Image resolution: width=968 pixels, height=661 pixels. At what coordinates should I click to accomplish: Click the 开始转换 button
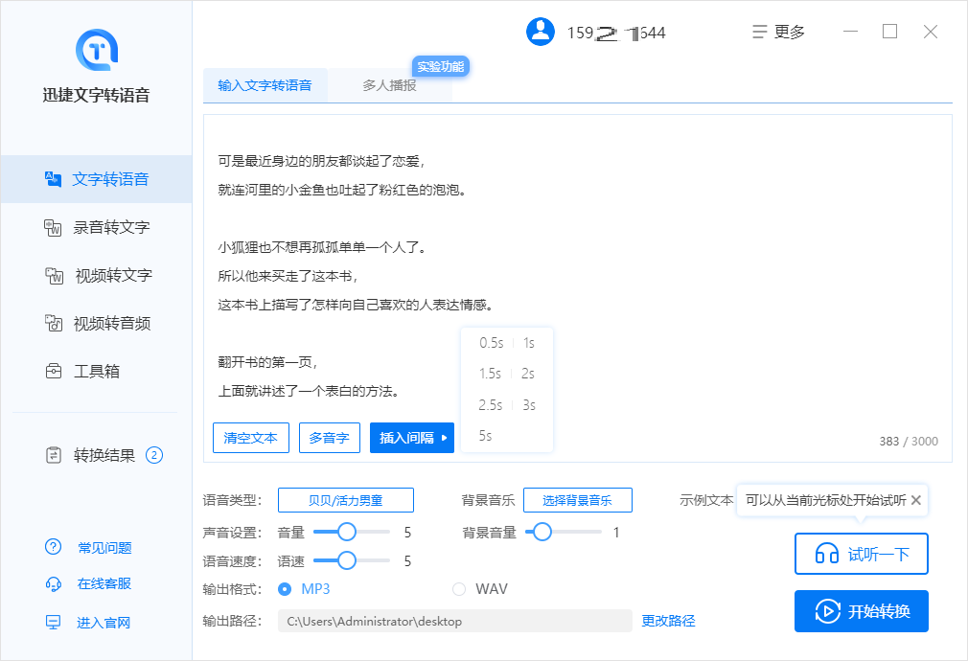coord(861,611)
